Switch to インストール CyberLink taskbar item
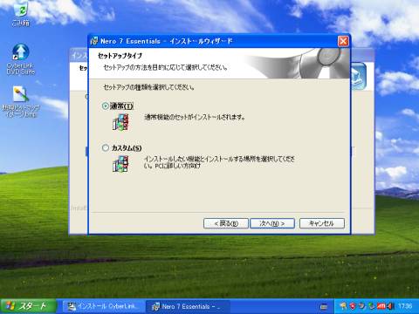This screenshot has width=419, height=314. (x=103, y=306)
